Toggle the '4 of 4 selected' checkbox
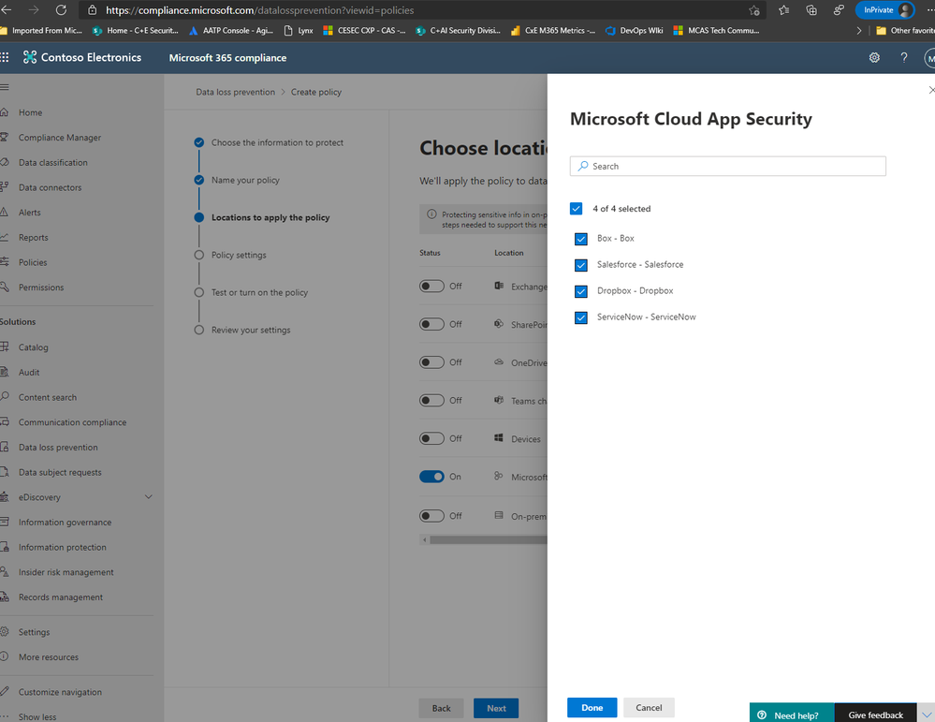The image size is (935, 722). tap(576, 208)
